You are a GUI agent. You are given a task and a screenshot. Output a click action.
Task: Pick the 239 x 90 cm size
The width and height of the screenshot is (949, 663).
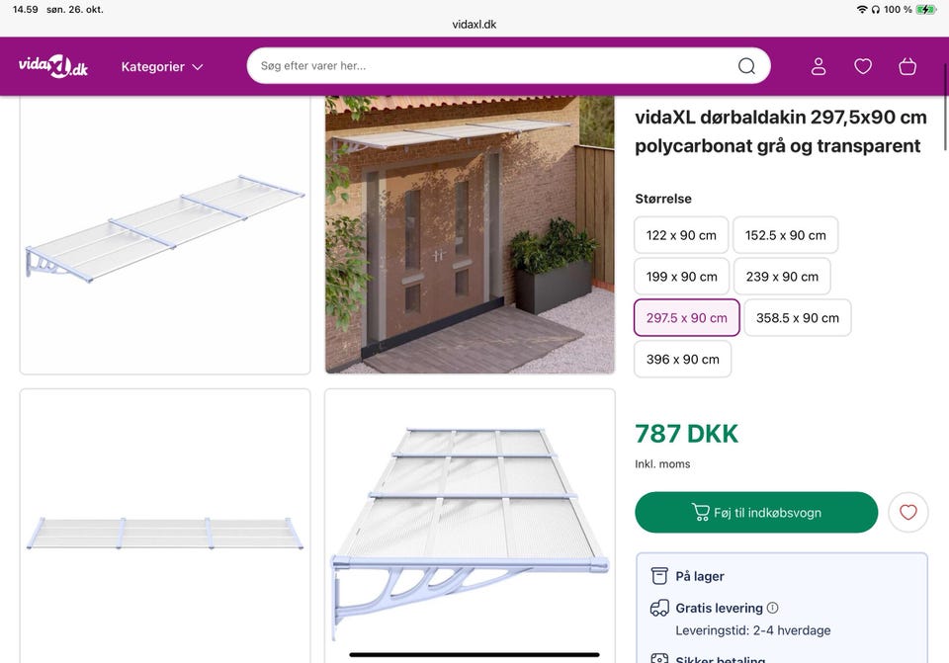(781, 277)
